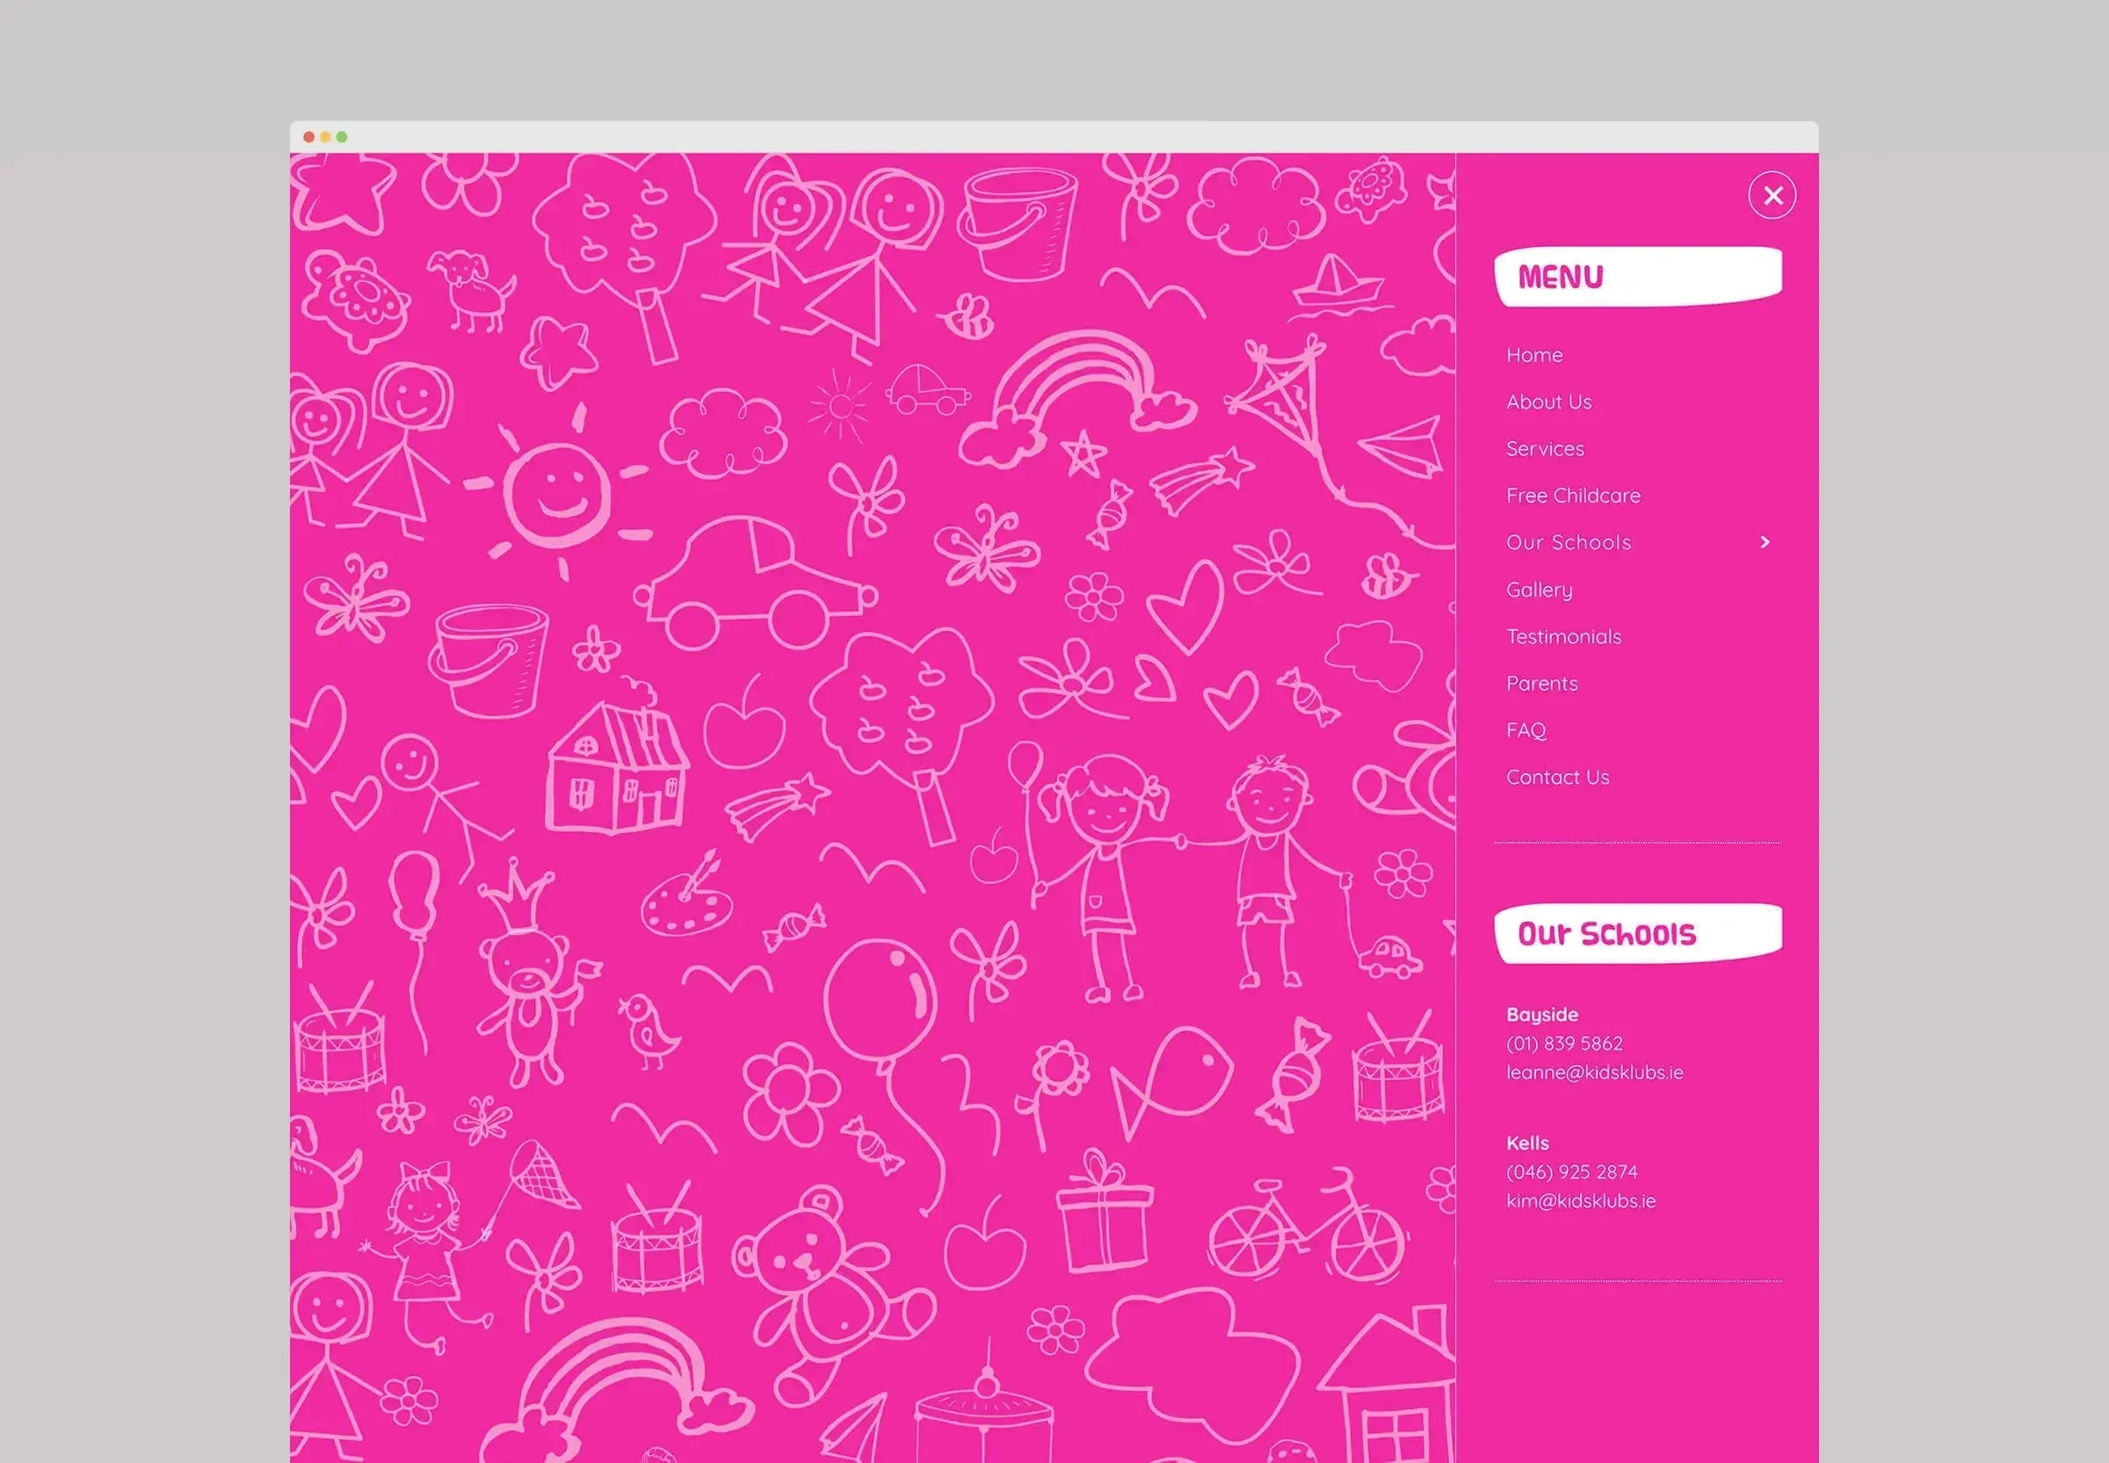The width and height of the screenshot is (2109, 1463).
Task: Open Testimonials from the side menu
Action: 1563,636
